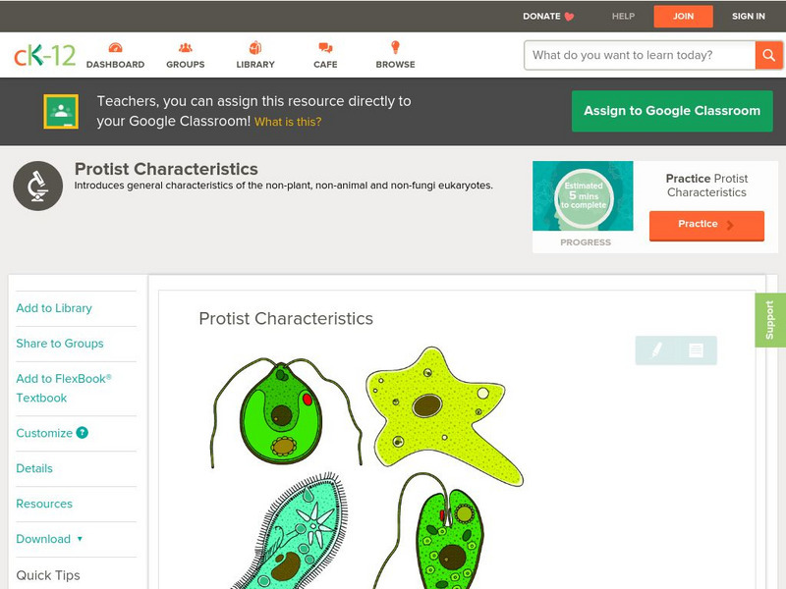Focus the search input field
The width and height of the screenshot is (786, 589).
click(x=640, y=55)
